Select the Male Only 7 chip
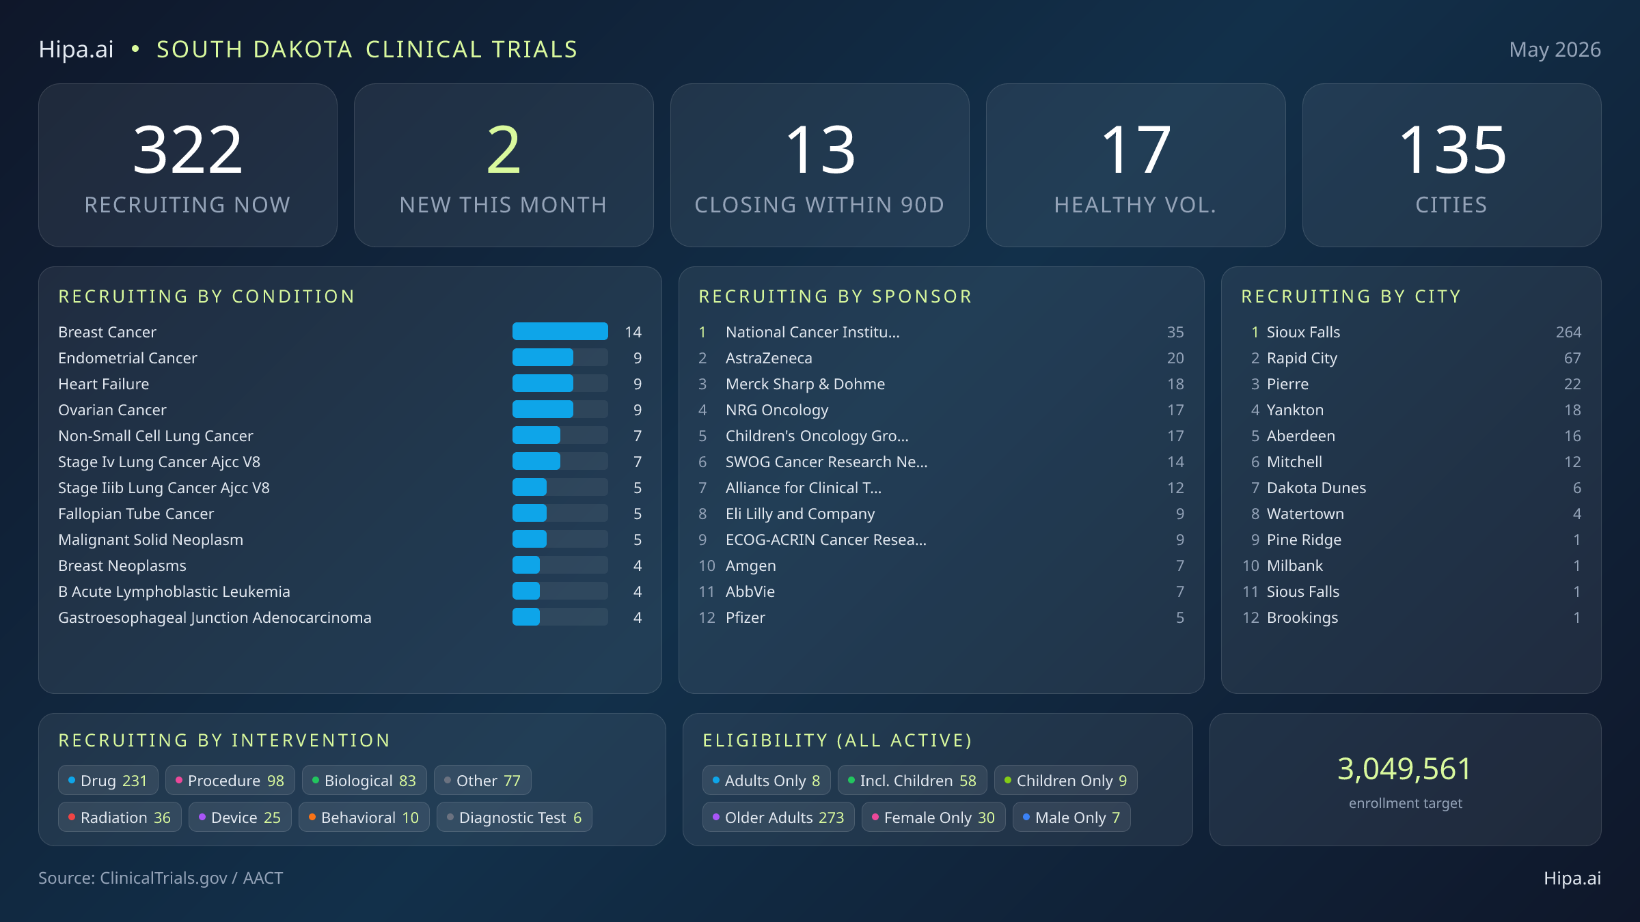This screenshot has height=922, width=1640. pyautogui.click(x=1071, y=817)
